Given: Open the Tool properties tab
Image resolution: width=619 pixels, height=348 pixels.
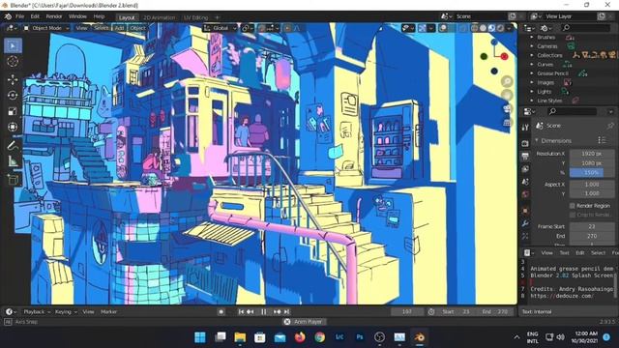Looking at the screenshot, I should (x=525, y=128).
